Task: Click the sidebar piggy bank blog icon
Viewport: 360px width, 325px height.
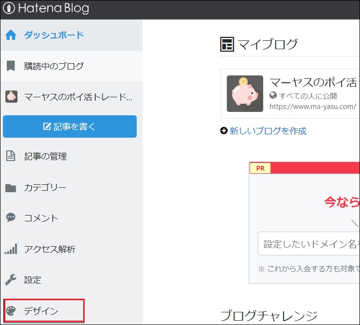Action: pos(11,96)
